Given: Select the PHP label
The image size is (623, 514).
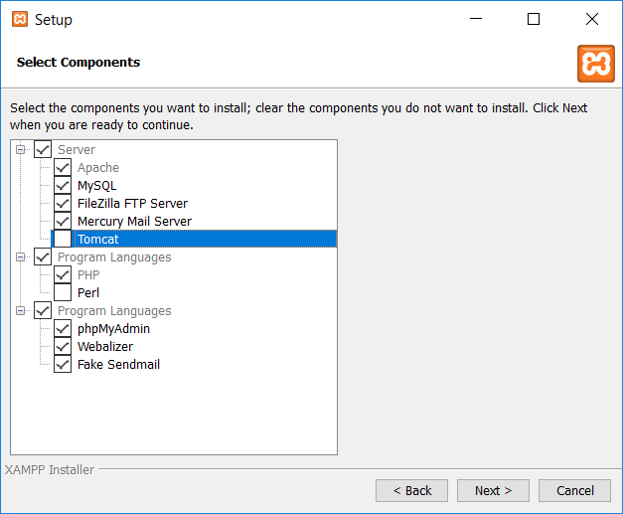Looking at the screenshot, I should (x=88, y=275).
